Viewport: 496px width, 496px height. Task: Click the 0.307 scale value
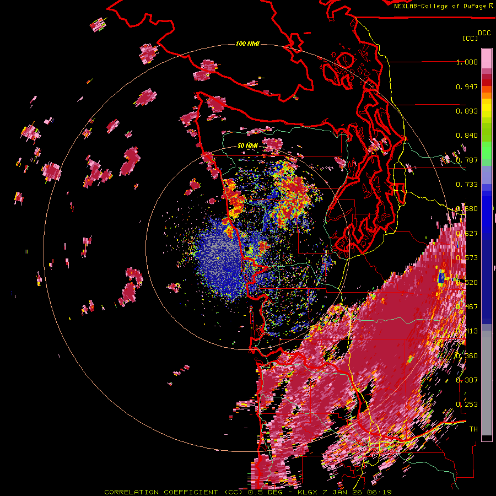(467, 380)
